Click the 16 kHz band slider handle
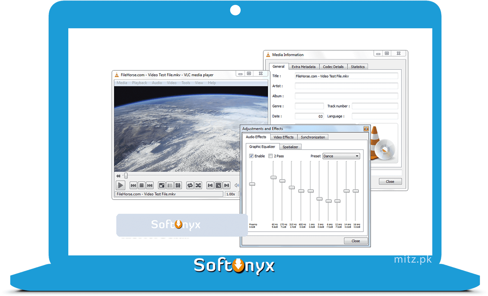 click(356, 191)
